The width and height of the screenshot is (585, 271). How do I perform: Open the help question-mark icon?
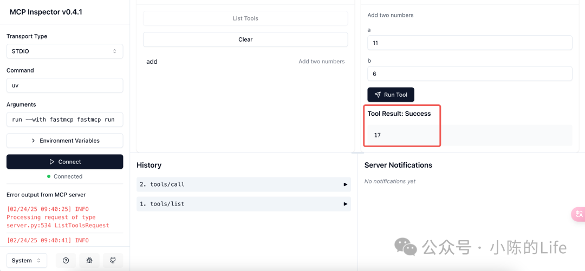tap(66, 261)
